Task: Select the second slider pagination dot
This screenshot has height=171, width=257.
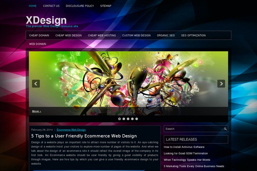Action: [x=124, y=119]
